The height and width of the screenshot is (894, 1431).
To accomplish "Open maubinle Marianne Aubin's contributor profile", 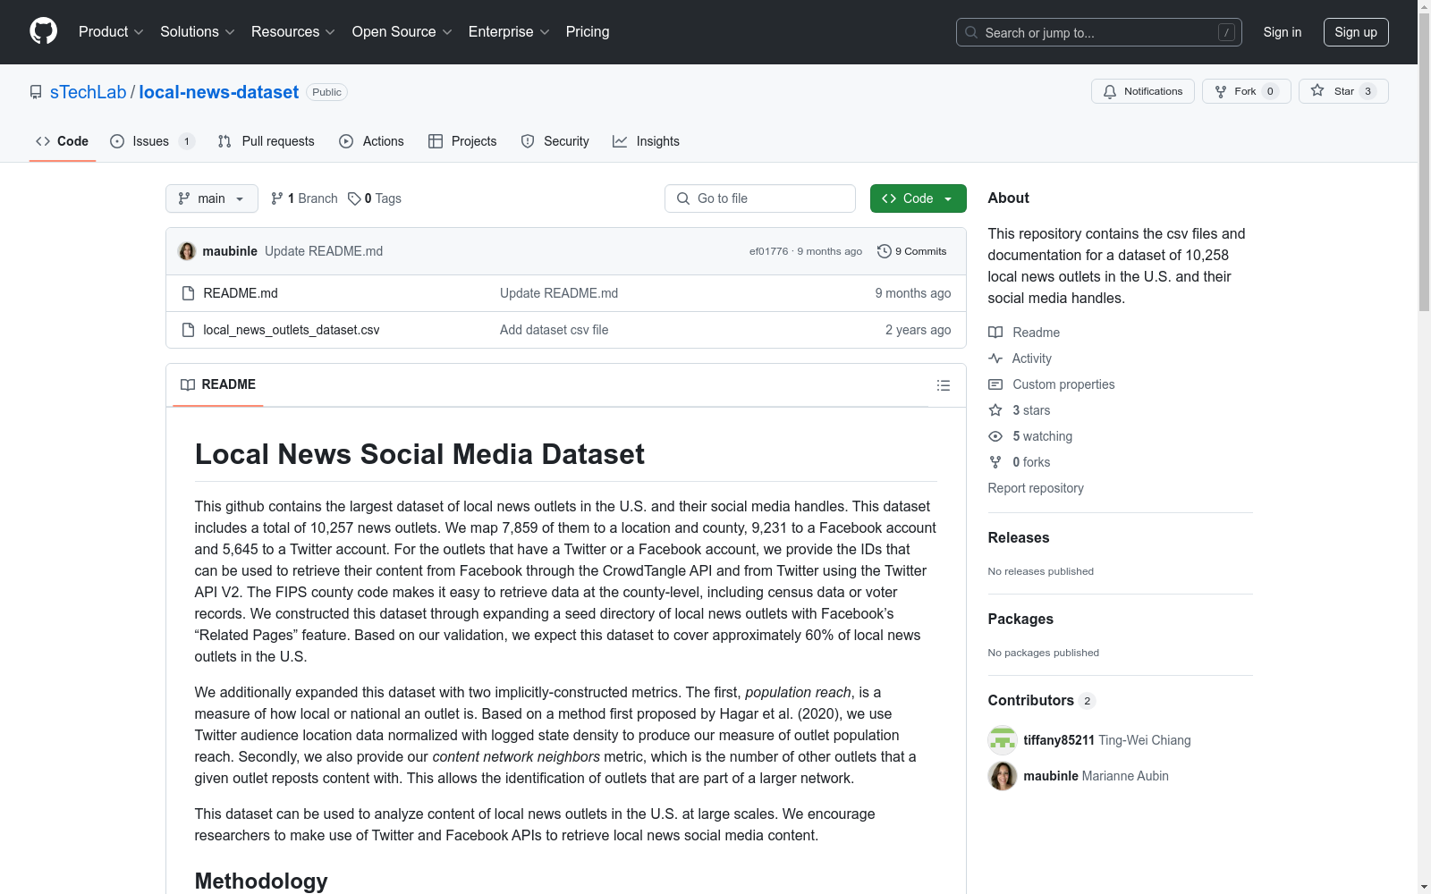I will 1097,776.
